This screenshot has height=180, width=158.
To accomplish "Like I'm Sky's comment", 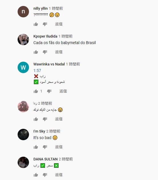I will point(36,147).
